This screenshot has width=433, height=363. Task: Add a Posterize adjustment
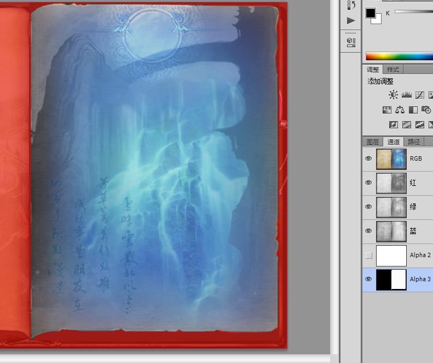click(x=407, y=125)
